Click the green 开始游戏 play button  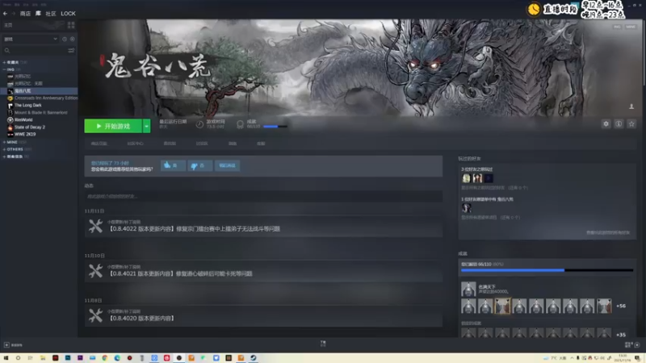coord(113,126)
